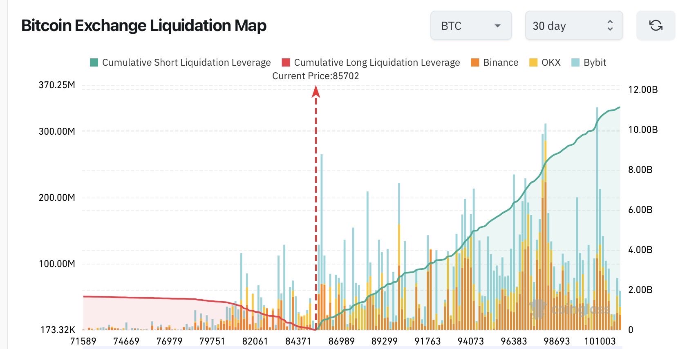Click the 86989 price axis label

click(341, 341)
